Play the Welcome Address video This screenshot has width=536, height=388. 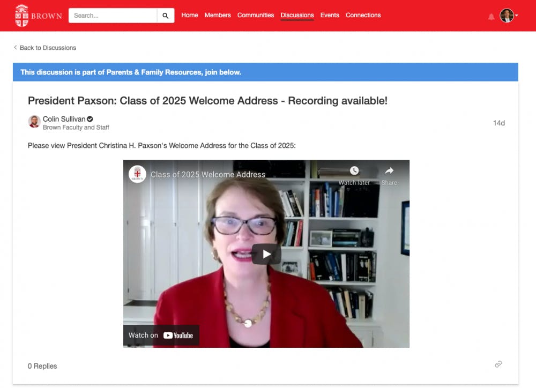266,254
